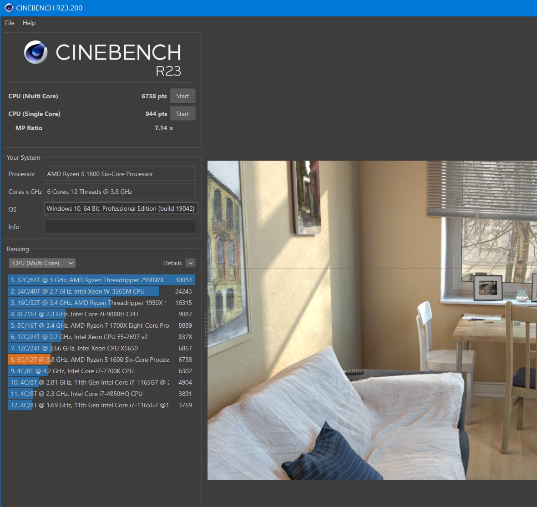Click the Cinebench logo sphere
The image size is (537, 507).
pyautogui.click(x=35, y=52)
